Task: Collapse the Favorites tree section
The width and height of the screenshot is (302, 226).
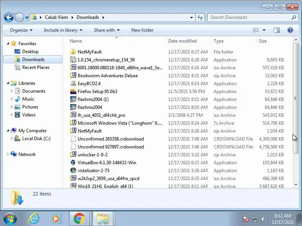Action: (x=8, y=44)
